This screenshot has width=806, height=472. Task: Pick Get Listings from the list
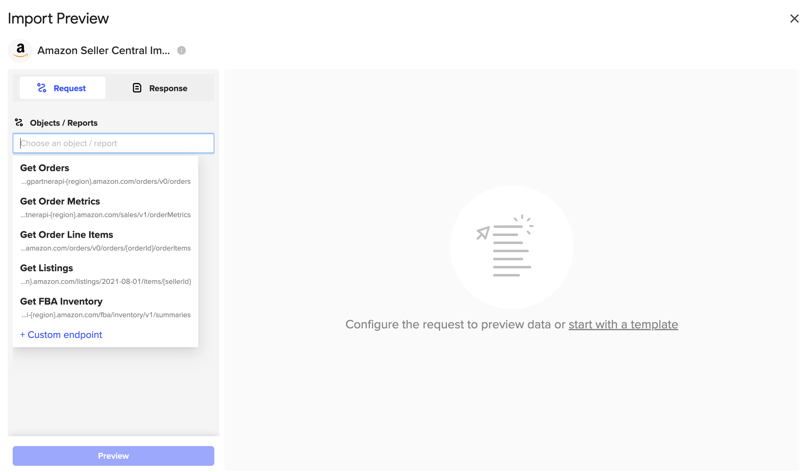[105, 274]
